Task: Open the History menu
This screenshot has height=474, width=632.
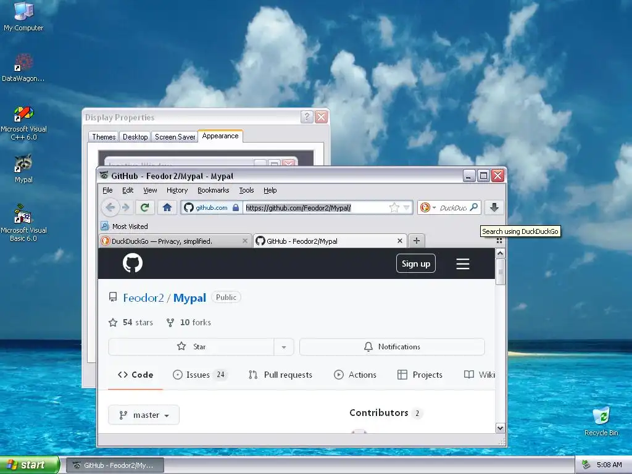Action: coord(177,190)
